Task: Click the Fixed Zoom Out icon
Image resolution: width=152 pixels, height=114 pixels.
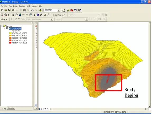Action: 13,15
